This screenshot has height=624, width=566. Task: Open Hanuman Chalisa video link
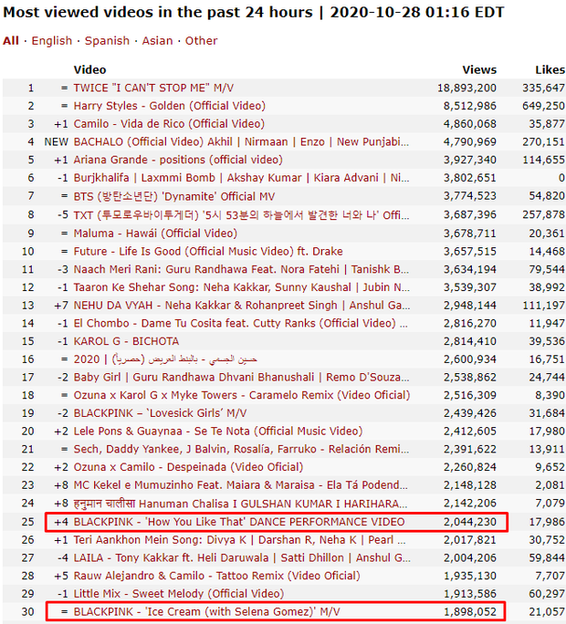(241, 504)
